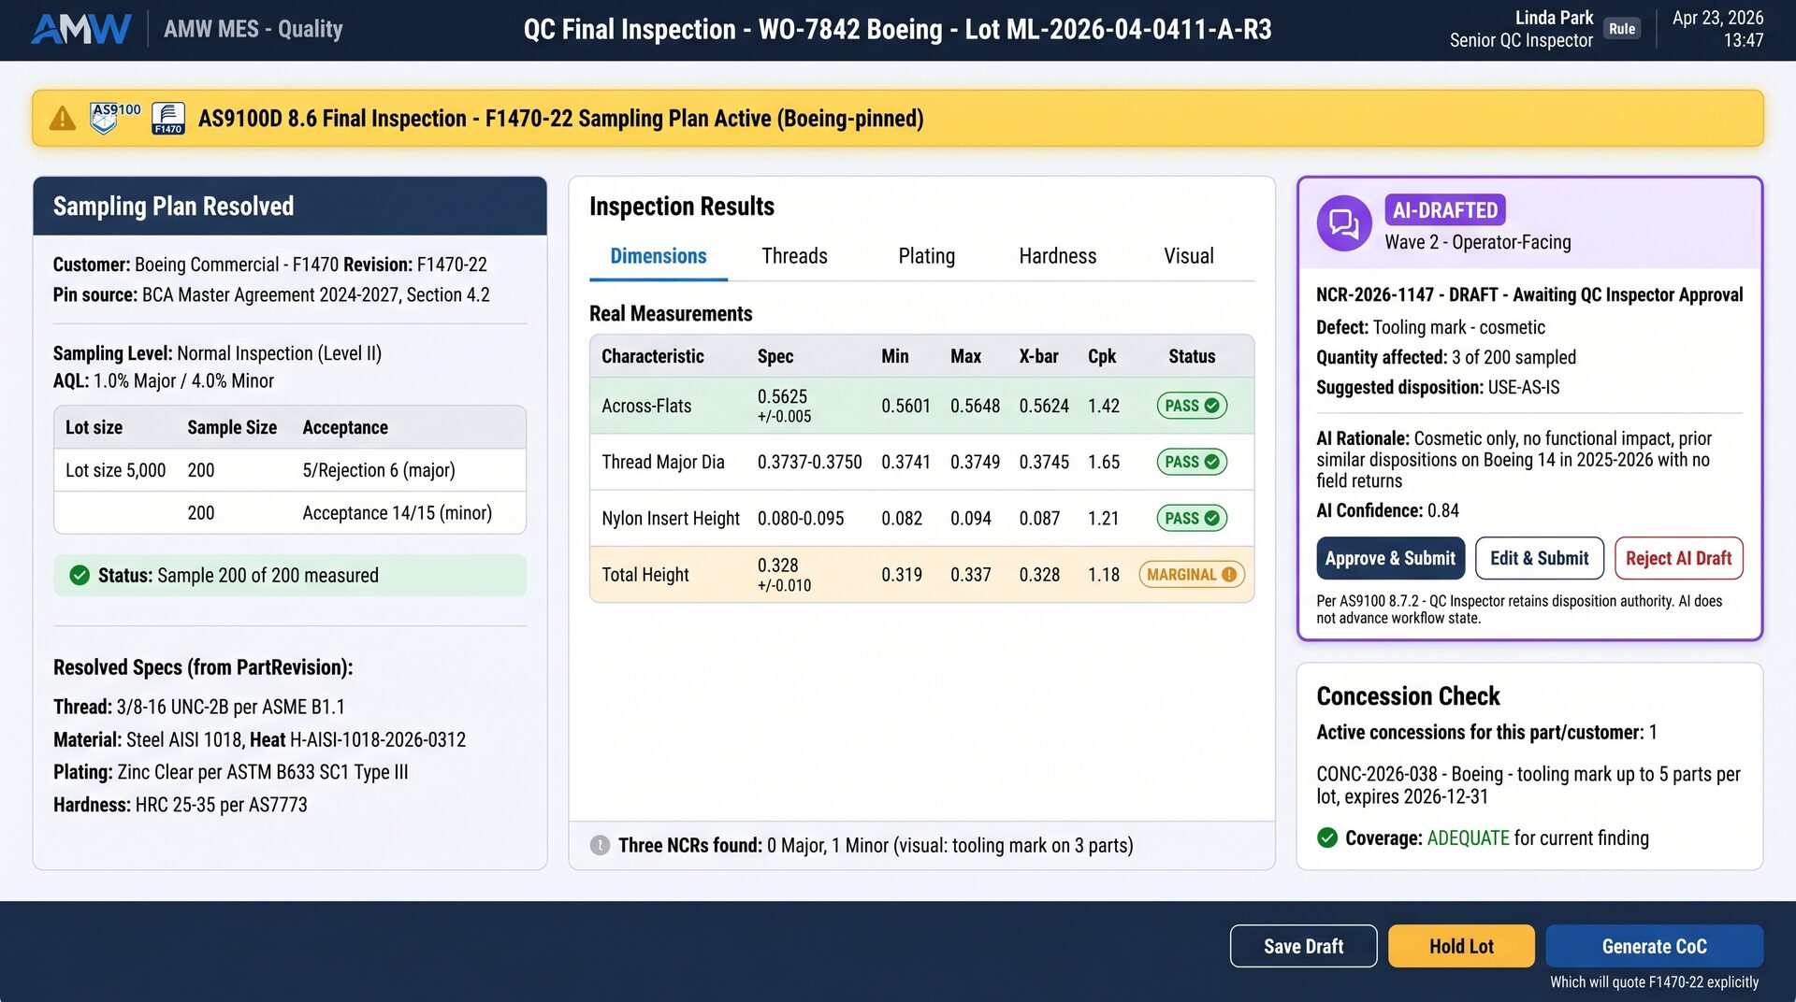This screenshot has width=1796, height=1002.
Task: Click the Hold Lot button
Action: [1461, 946]
